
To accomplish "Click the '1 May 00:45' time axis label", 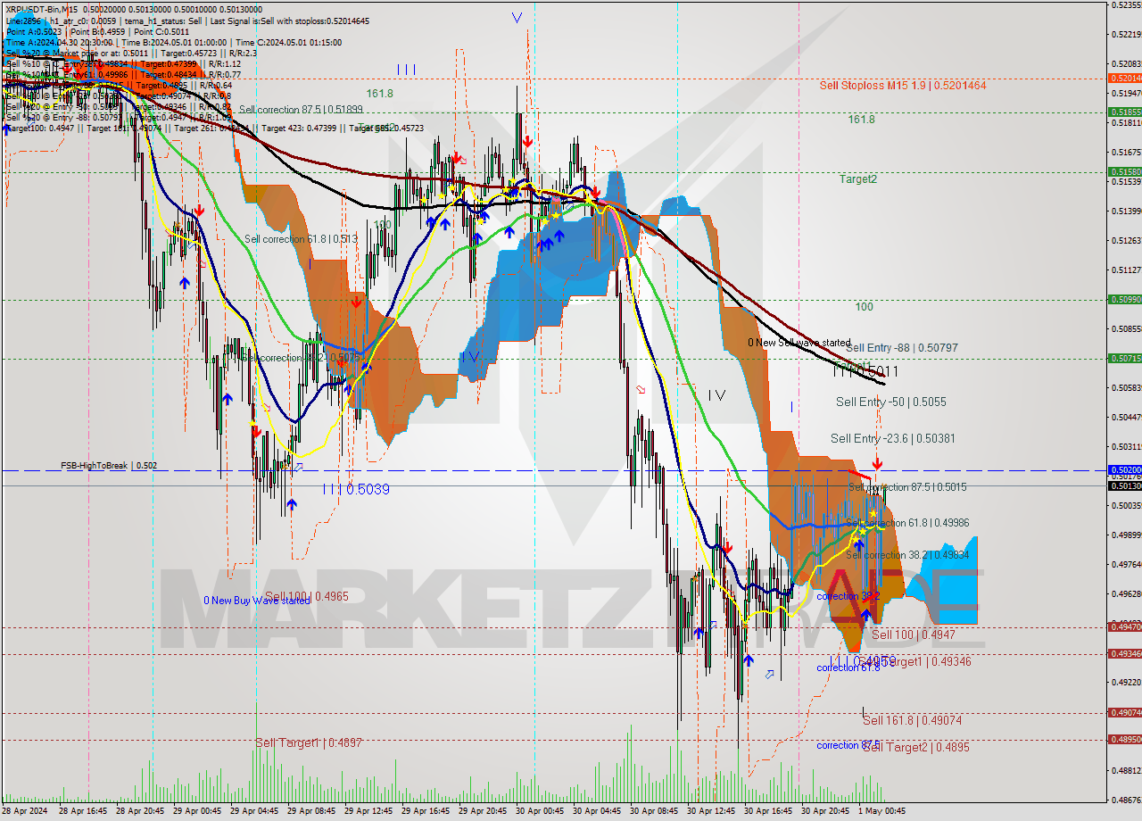I will 881,811.
